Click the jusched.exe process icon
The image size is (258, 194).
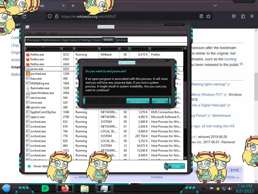point(28,74)
